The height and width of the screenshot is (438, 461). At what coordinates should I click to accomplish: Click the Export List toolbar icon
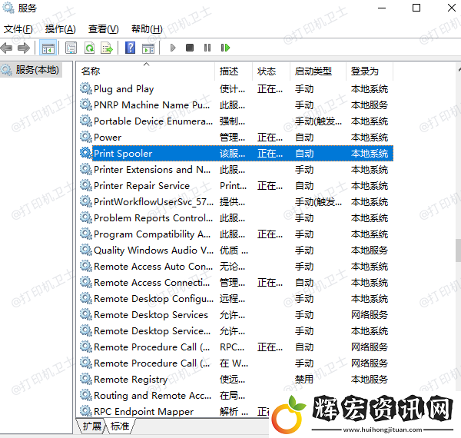[107, 48]
